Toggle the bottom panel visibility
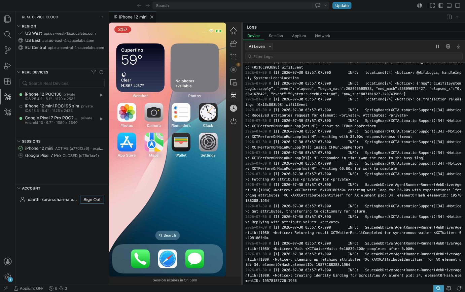Image resolution: width=465 pixels, height=292 pixels. (449, 6)
